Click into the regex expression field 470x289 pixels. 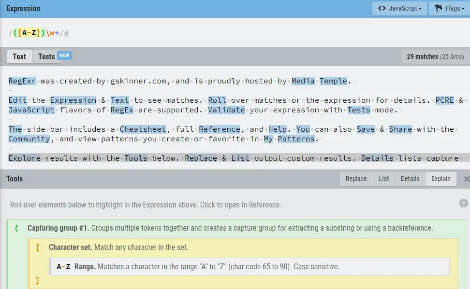pyautogui.click(x=193, y=33)
